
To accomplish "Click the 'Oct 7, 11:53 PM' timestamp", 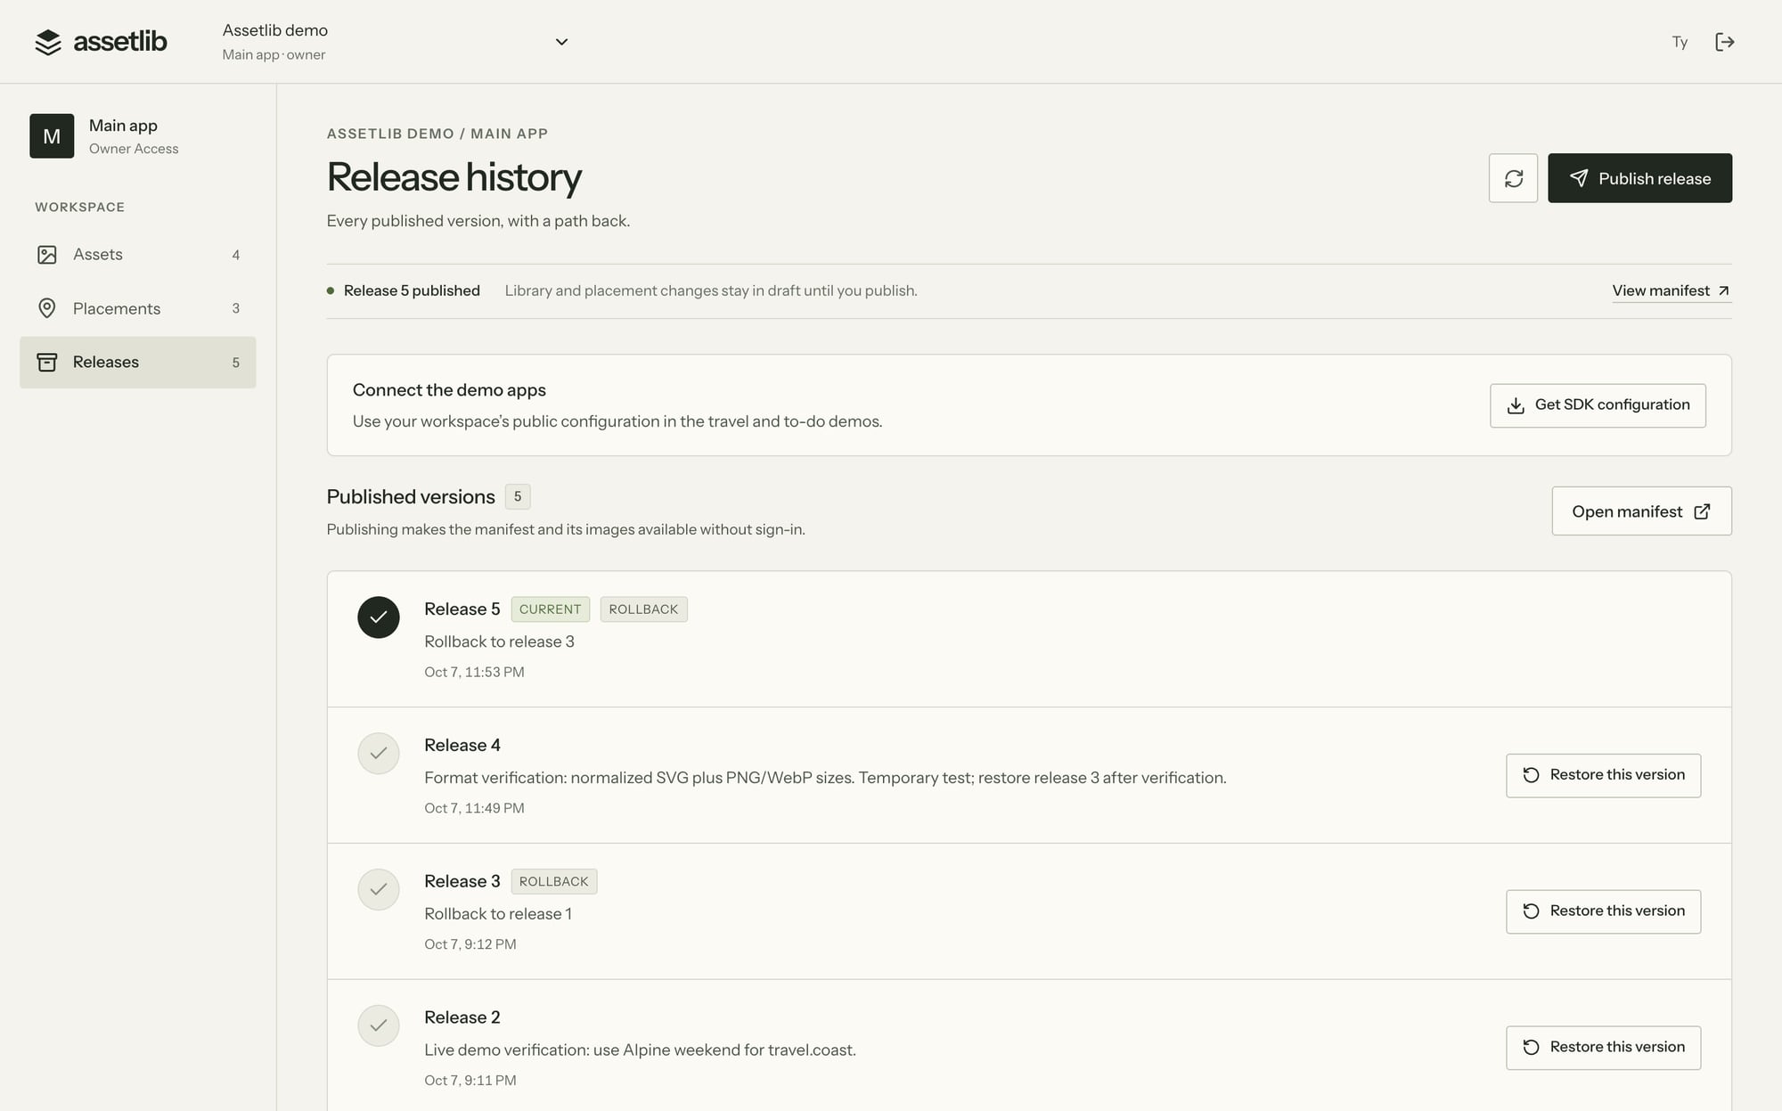I will (x=474, y=673).
